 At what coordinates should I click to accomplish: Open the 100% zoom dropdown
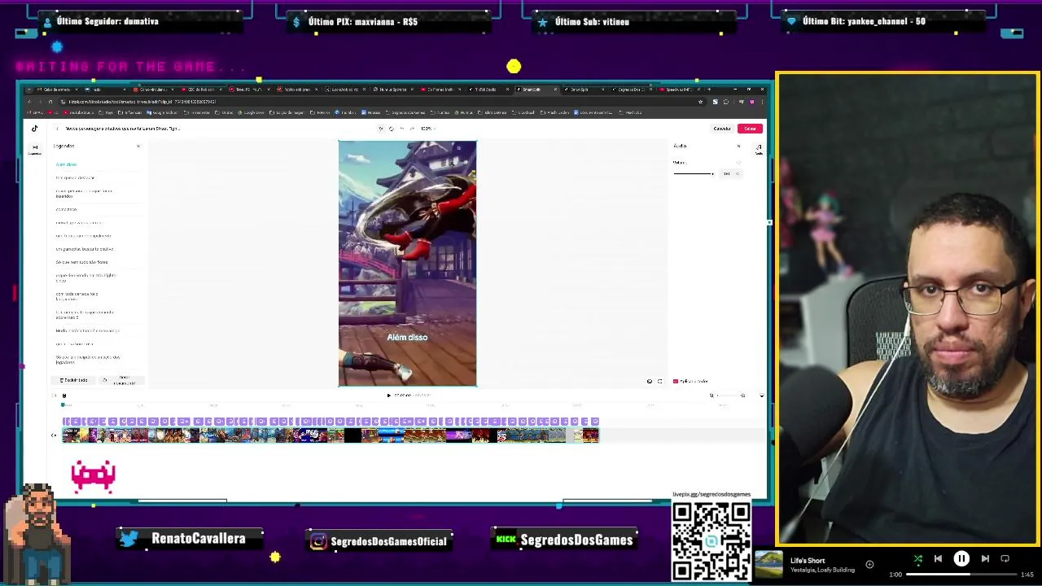point(428,129)
